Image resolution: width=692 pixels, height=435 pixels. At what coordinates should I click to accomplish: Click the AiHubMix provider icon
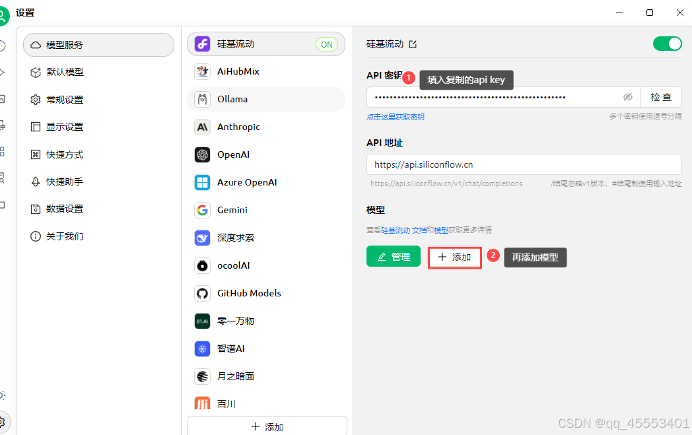pyautogui.click(x=202, y=71)
